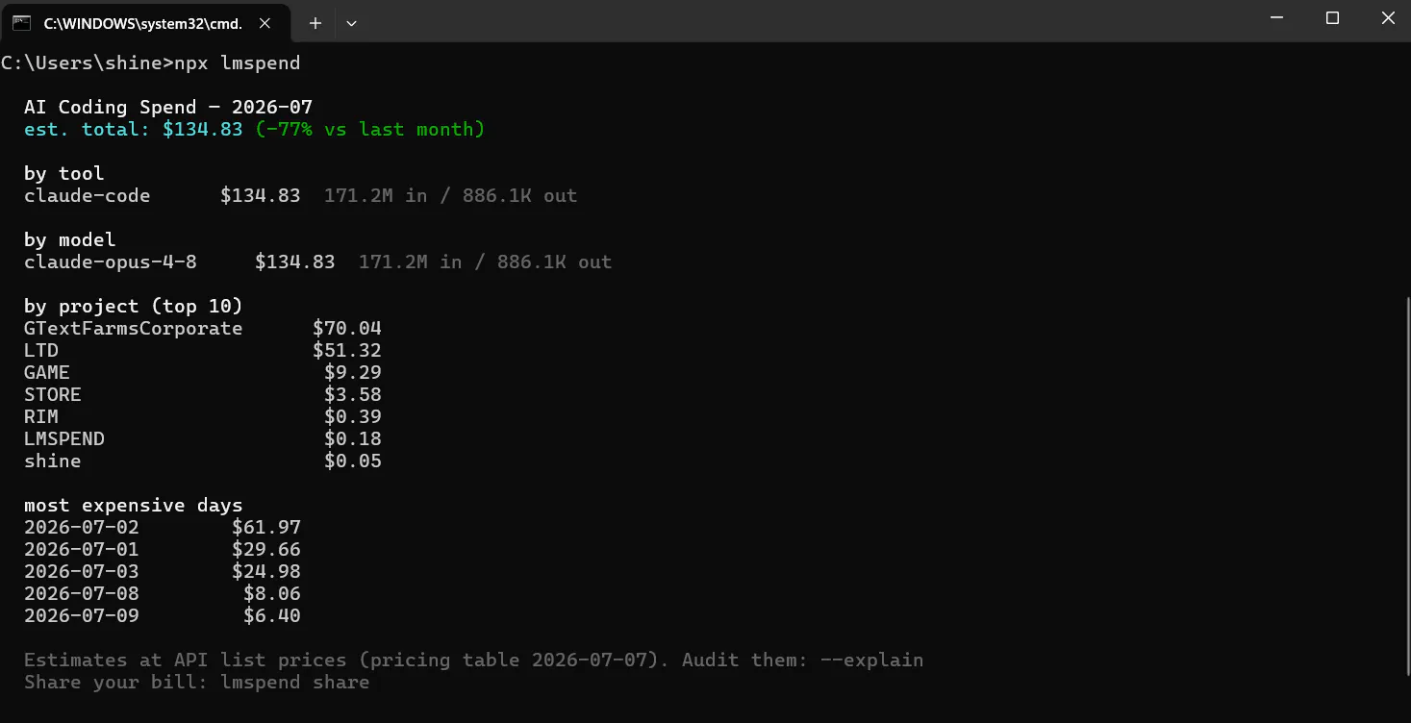Click the 'by tool' heading

(63, 173)
